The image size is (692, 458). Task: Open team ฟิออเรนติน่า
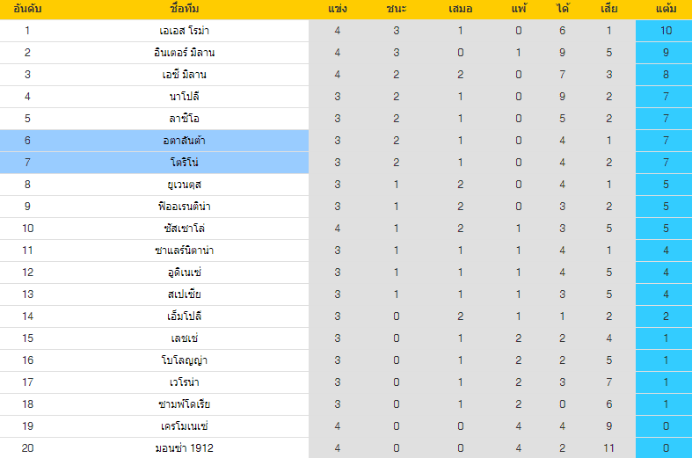point(185,207)
